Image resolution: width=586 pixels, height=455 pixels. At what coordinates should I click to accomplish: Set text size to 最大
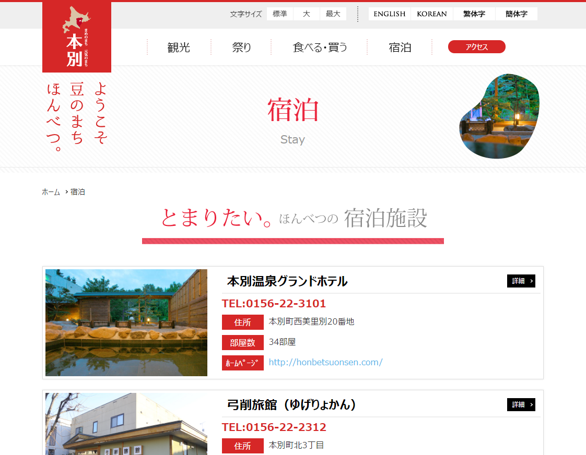[x=333, y=14]
